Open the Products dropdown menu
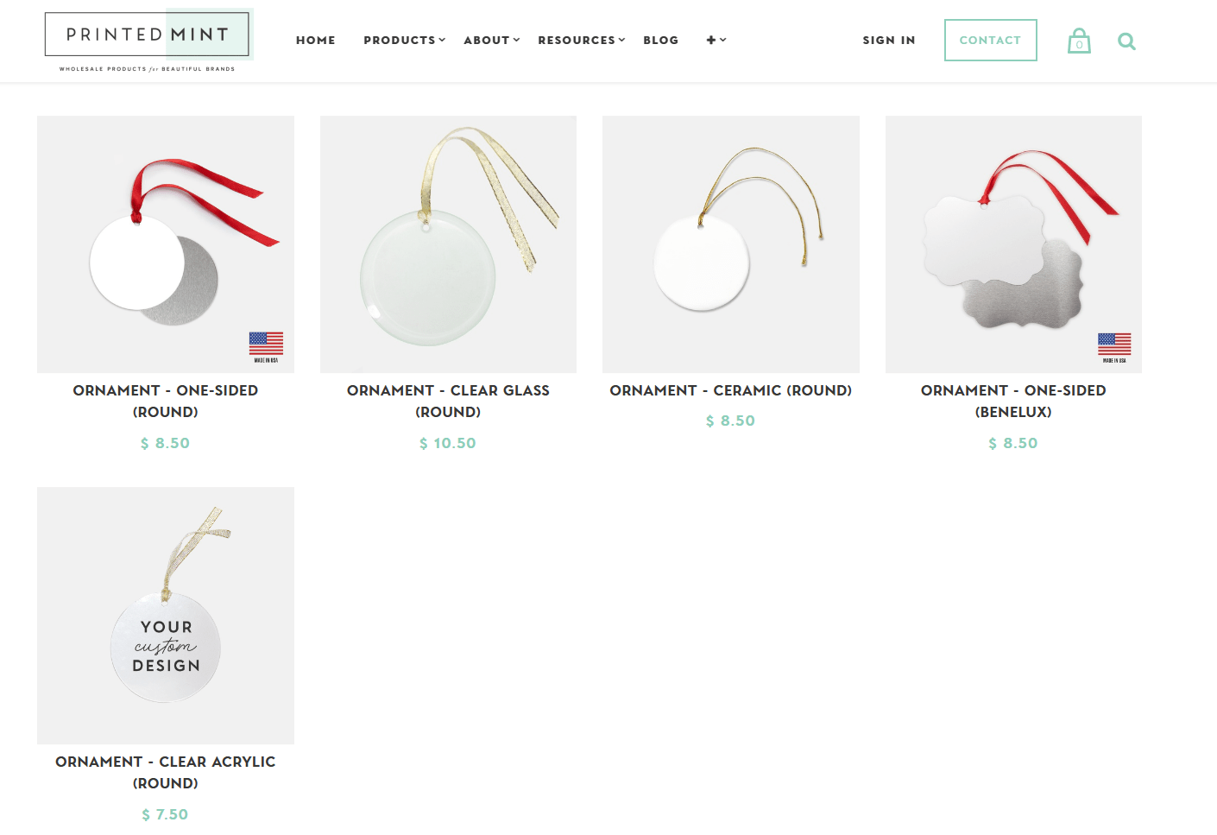This screenshot has width=1217, height=835. point(404,40)
